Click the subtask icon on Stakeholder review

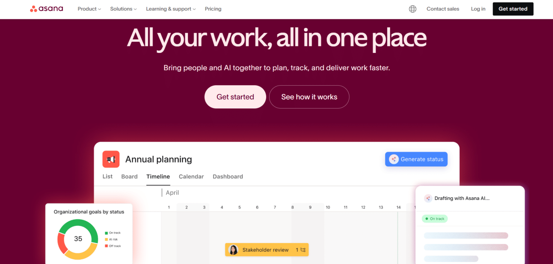[x=303, y=250]
